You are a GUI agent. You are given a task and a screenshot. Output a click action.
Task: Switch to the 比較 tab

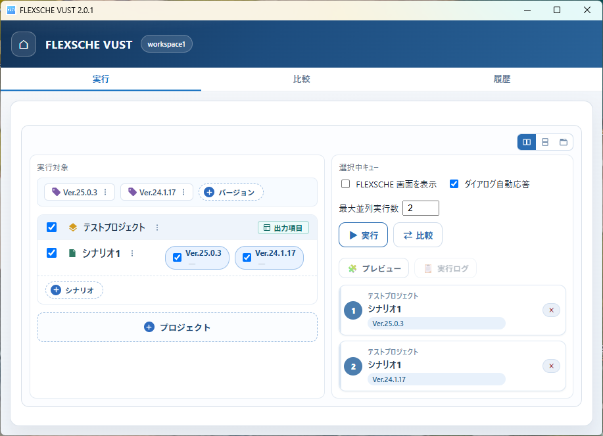tap(301, 79)
